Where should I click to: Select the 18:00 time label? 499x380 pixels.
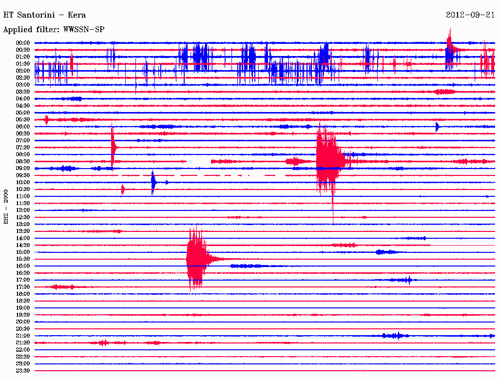click(23, 294)
